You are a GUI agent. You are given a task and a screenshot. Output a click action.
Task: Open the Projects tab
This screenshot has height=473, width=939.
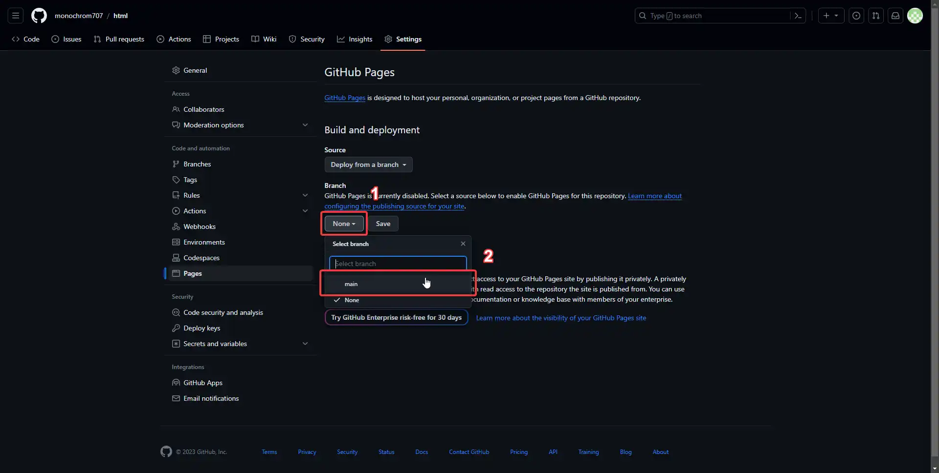pyautogui.click(x=221, y=39)
